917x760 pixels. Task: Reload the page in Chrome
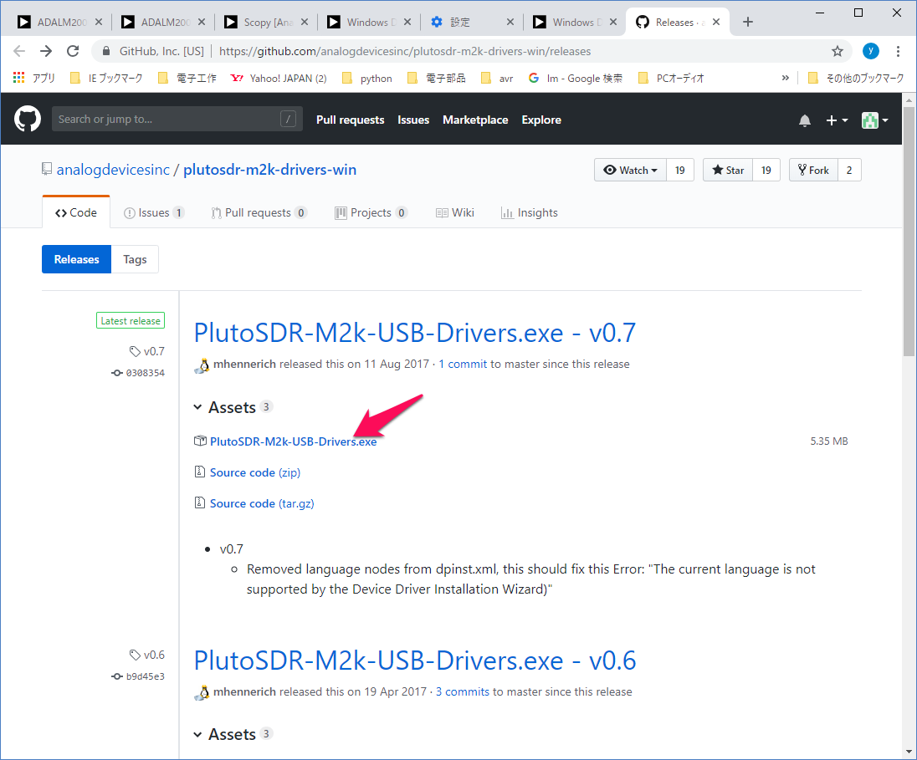pos(73,51)
